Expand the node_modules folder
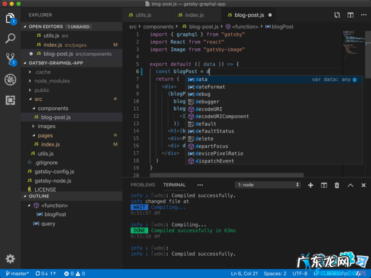371x278 pixels. (52, 81)
